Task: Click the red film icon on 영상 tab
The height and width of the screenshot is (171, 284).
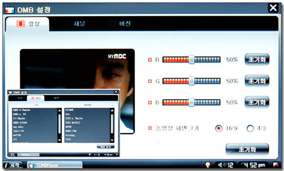Action: pyautogui.click(x=21, y=24)
